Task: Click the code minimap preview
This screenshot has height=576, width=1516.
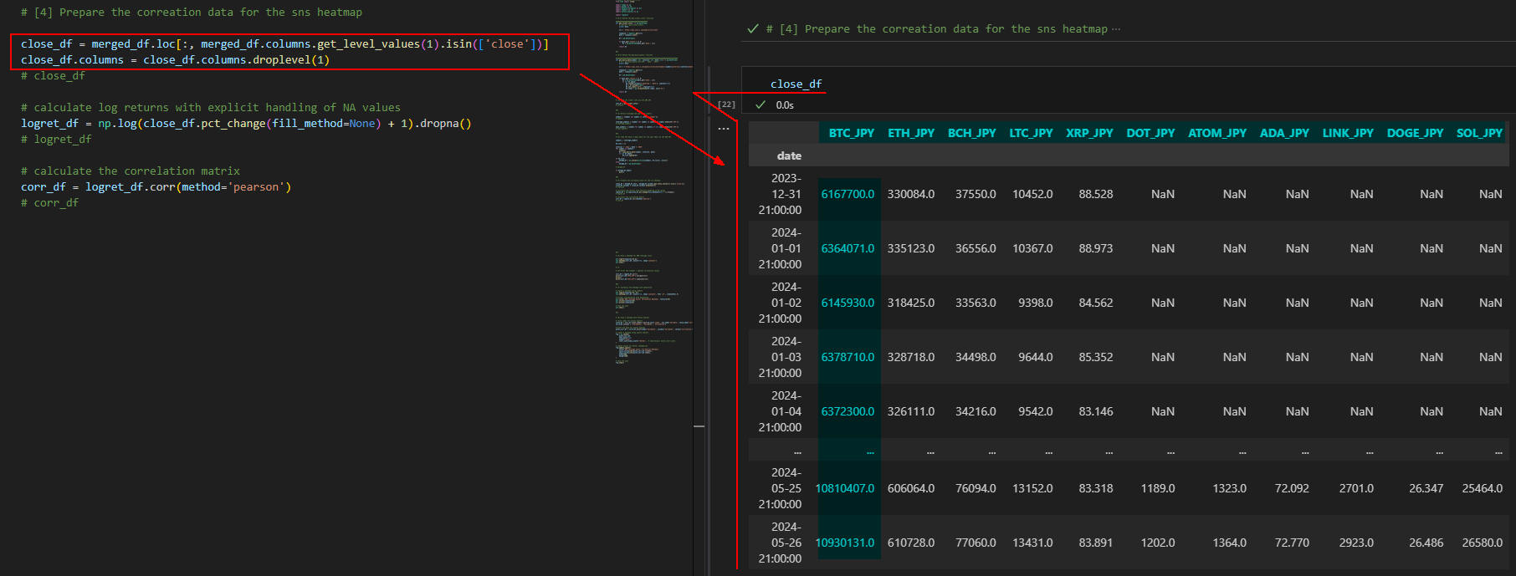Action: tap(654, 184)
